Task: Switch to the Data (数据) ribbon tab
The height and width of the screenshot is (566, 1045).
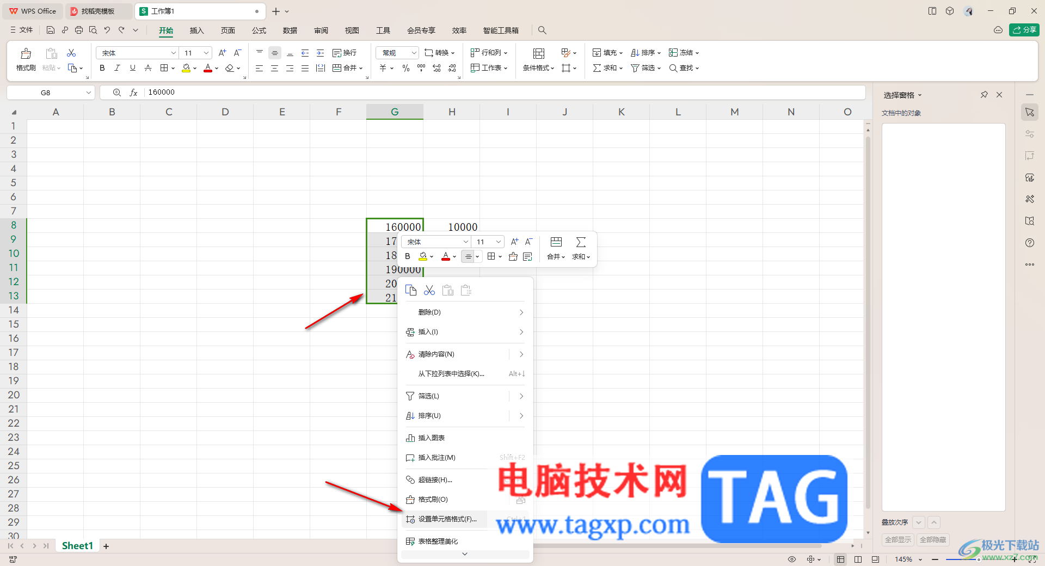Action: pyautogui.click(x=290, y=30)
